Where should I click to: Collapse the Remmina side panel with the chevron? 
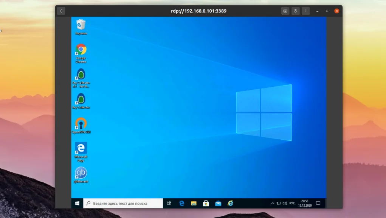[61, 11]
